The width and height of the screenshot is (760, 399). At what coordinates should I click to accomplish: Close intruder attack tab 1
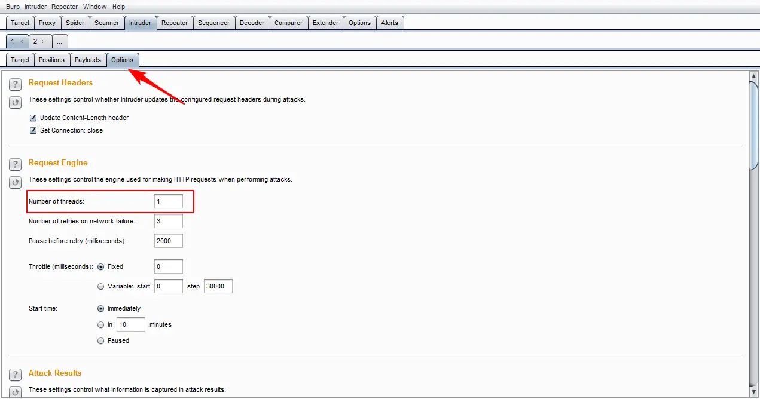pos(21,41)
